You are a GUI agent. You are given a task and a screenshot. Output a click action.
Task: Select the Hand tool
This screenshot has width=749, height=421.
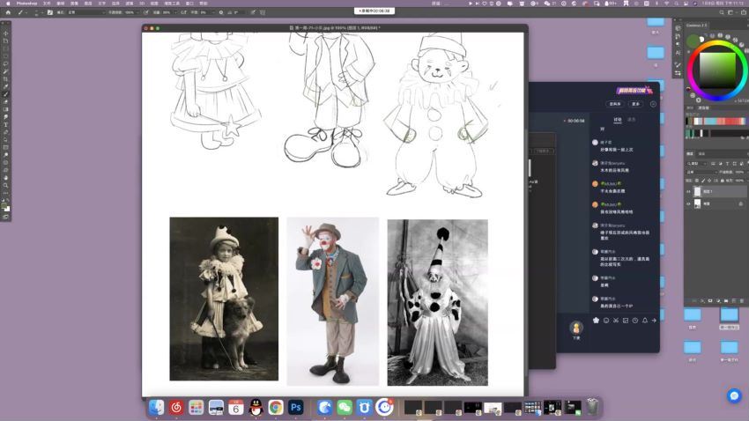tap(6, 178)
